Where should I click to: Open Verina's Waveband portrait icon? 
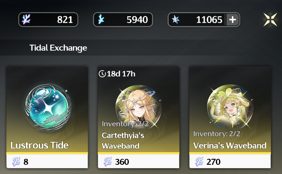pyautogui.click(x=230, y=106)
